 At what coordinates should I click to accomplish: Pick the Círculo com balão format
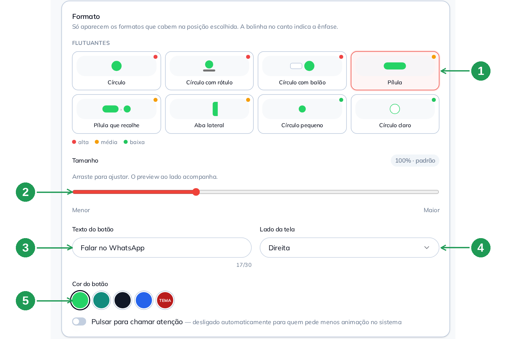[302, 71]
